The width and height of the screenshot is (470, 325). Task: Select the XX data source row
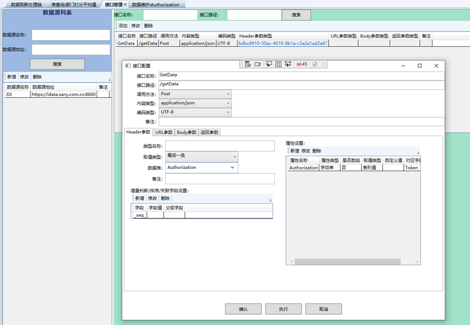click(x=57, y=94)
